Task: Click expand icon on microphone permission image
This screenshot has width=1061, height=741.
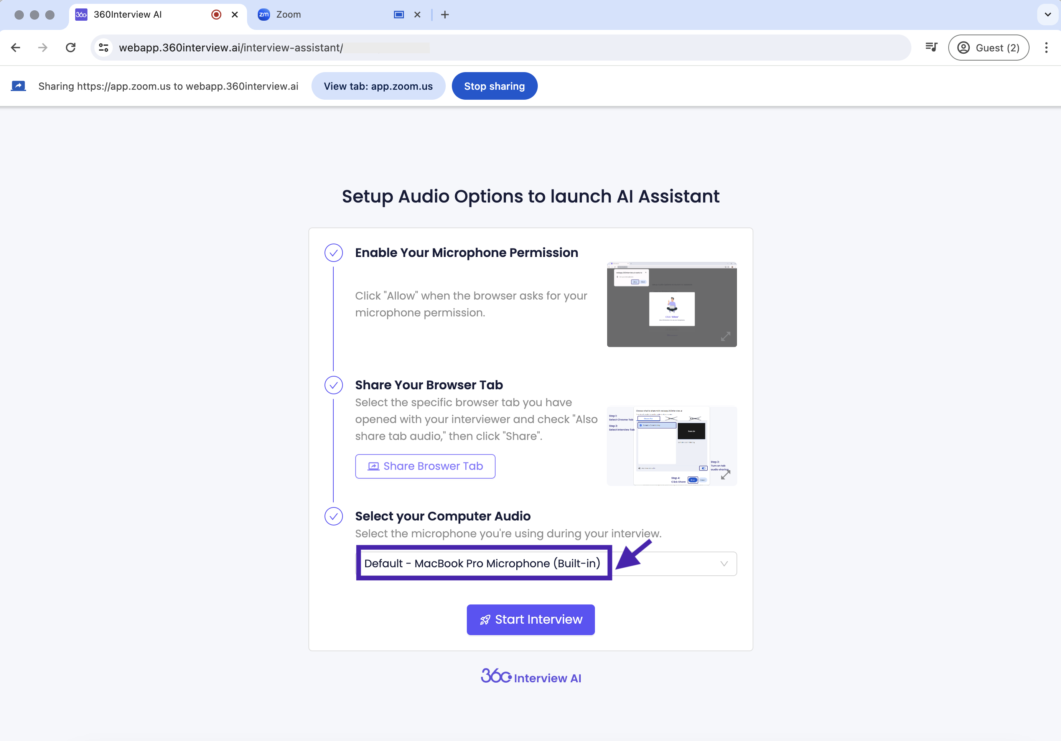Action: [725, 336]
